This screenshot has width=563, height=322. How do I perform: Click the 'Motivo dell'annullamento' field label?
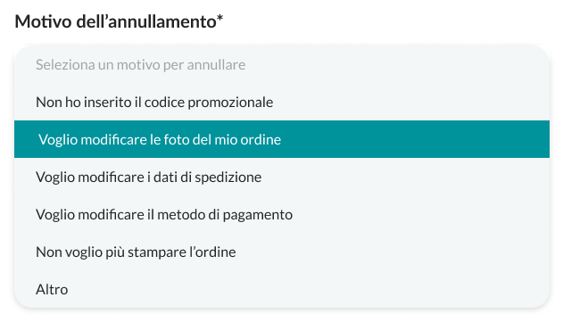(119, 21)
